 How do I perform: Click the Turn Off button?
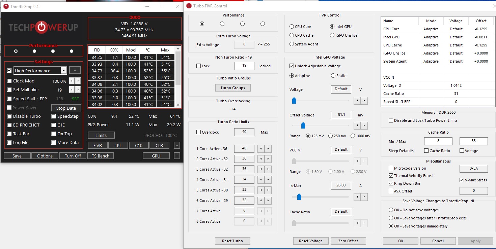[x=73, y=156]
